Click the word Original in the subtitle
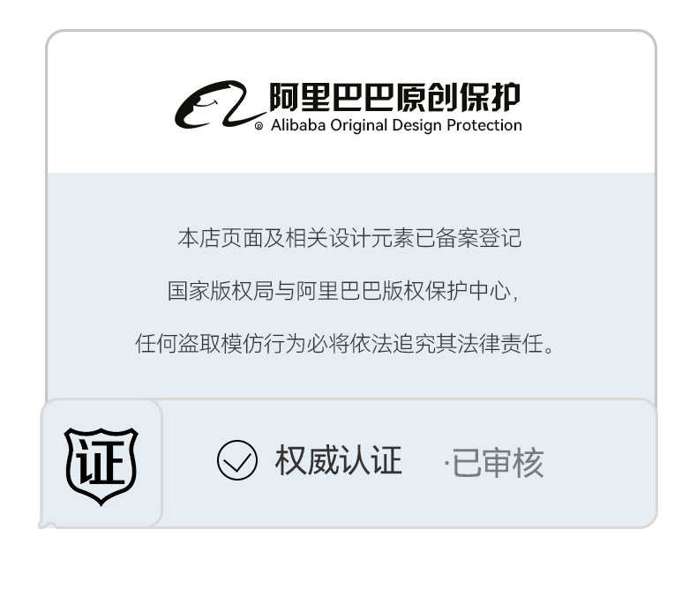697x596 pixels. [359, 125]
